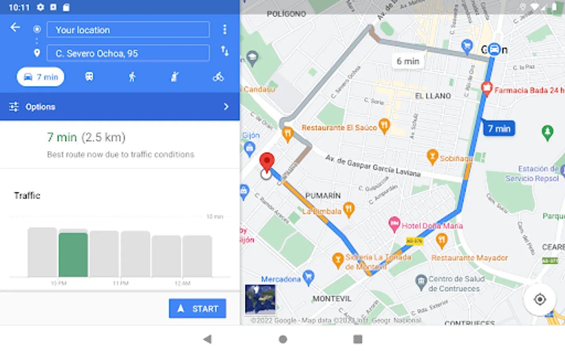Choose the cycling travel mode
The image size is (565, 353).
tap(218, 77)
